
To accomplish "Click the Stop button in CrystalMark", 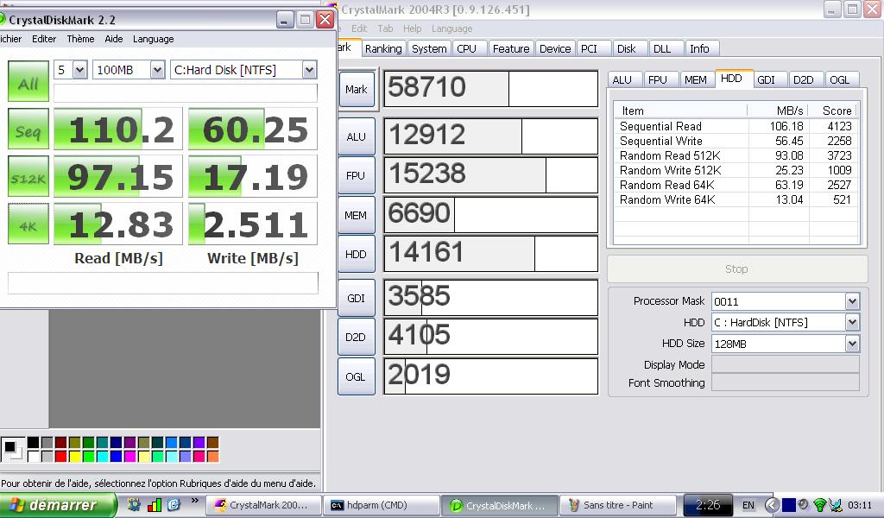I will coord(737,268).
